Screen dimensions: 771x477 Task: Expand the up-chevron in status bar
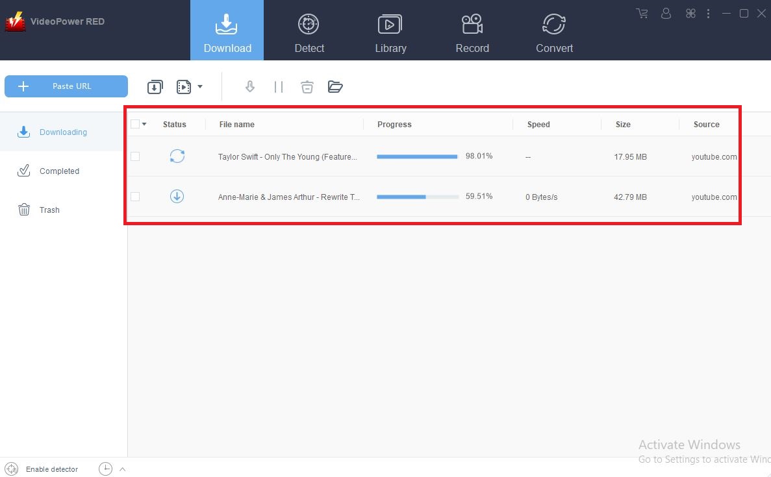click(x=122, y=469)
